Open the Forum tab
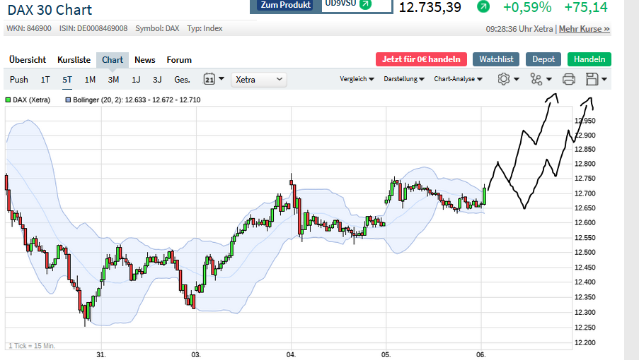This screenshot has width=639, height=360. (x=179, y=60)
